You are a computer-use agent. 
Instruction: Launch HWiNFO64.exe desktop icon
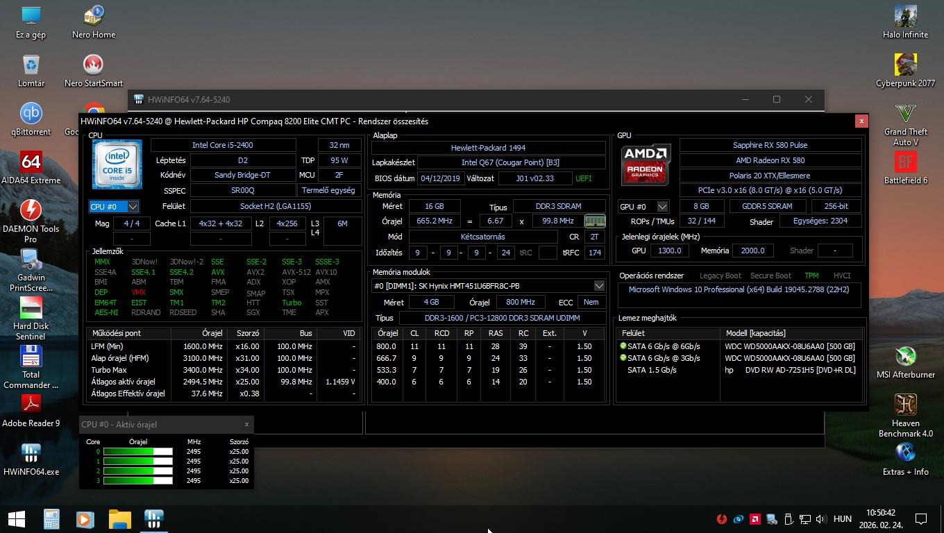tap(31, 459)
